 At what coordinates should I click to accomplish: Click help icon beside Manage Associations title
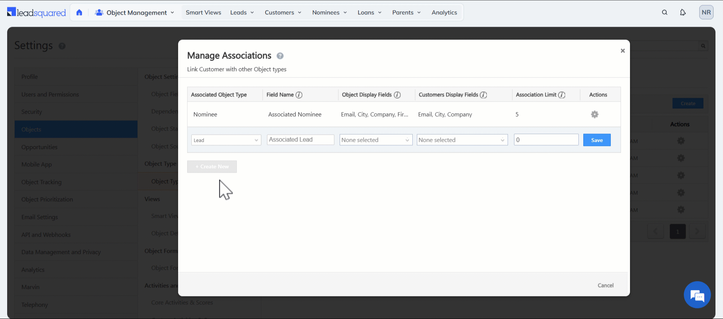[280, 56]
